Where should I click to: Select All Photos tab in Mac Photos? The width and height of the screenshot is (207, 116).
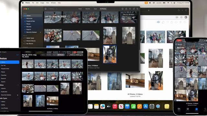tap(103, 9)
